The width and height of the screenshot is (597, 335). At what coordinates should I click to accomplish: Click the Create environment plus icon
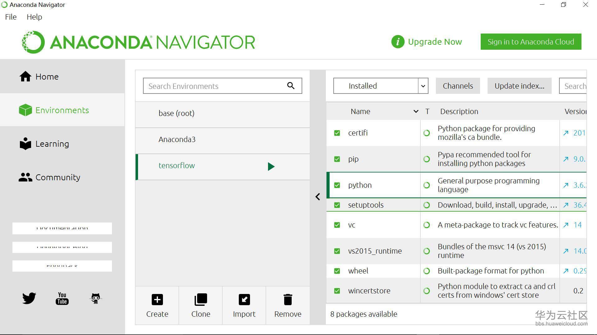(157, 300)
